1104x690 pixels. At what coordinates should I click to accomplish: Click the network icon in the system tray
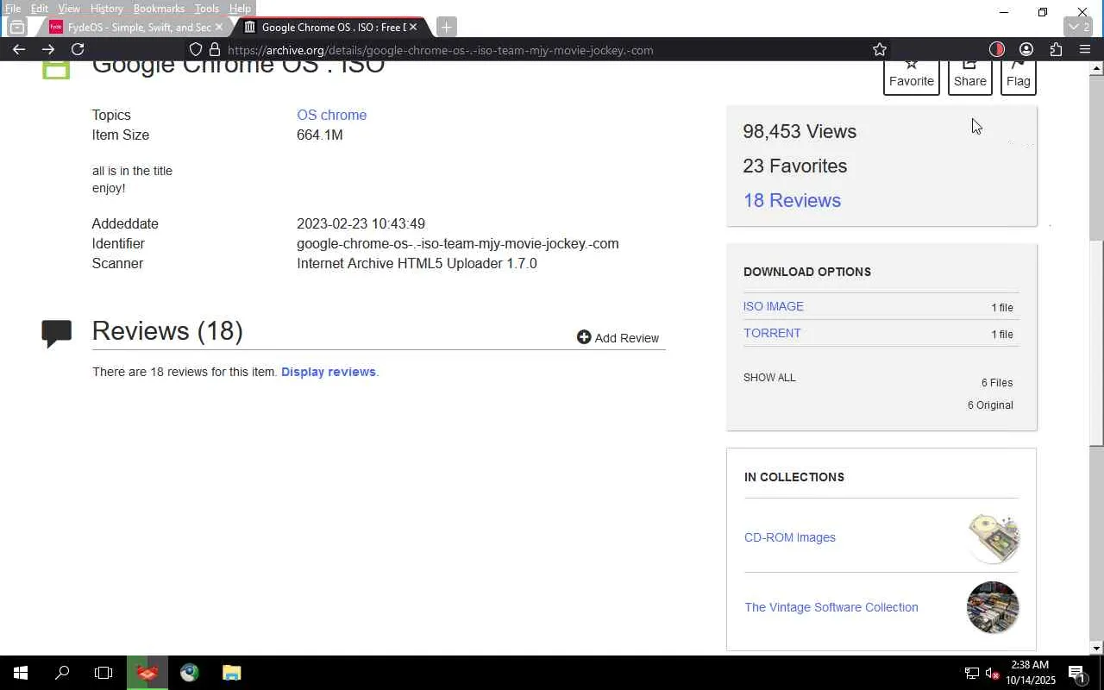tap(971, 673)
